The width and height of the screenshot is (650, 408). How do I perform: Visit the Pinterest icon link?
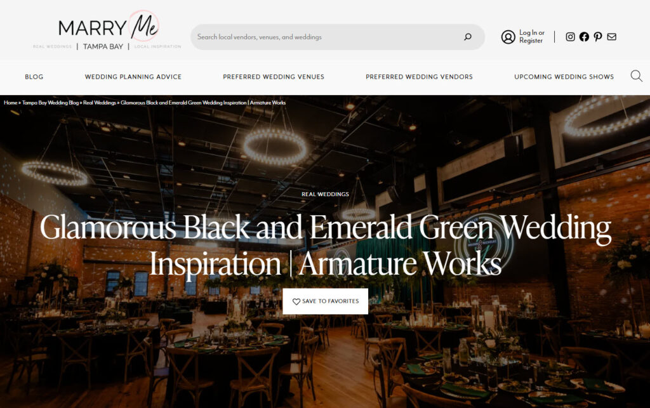(598, 37)
